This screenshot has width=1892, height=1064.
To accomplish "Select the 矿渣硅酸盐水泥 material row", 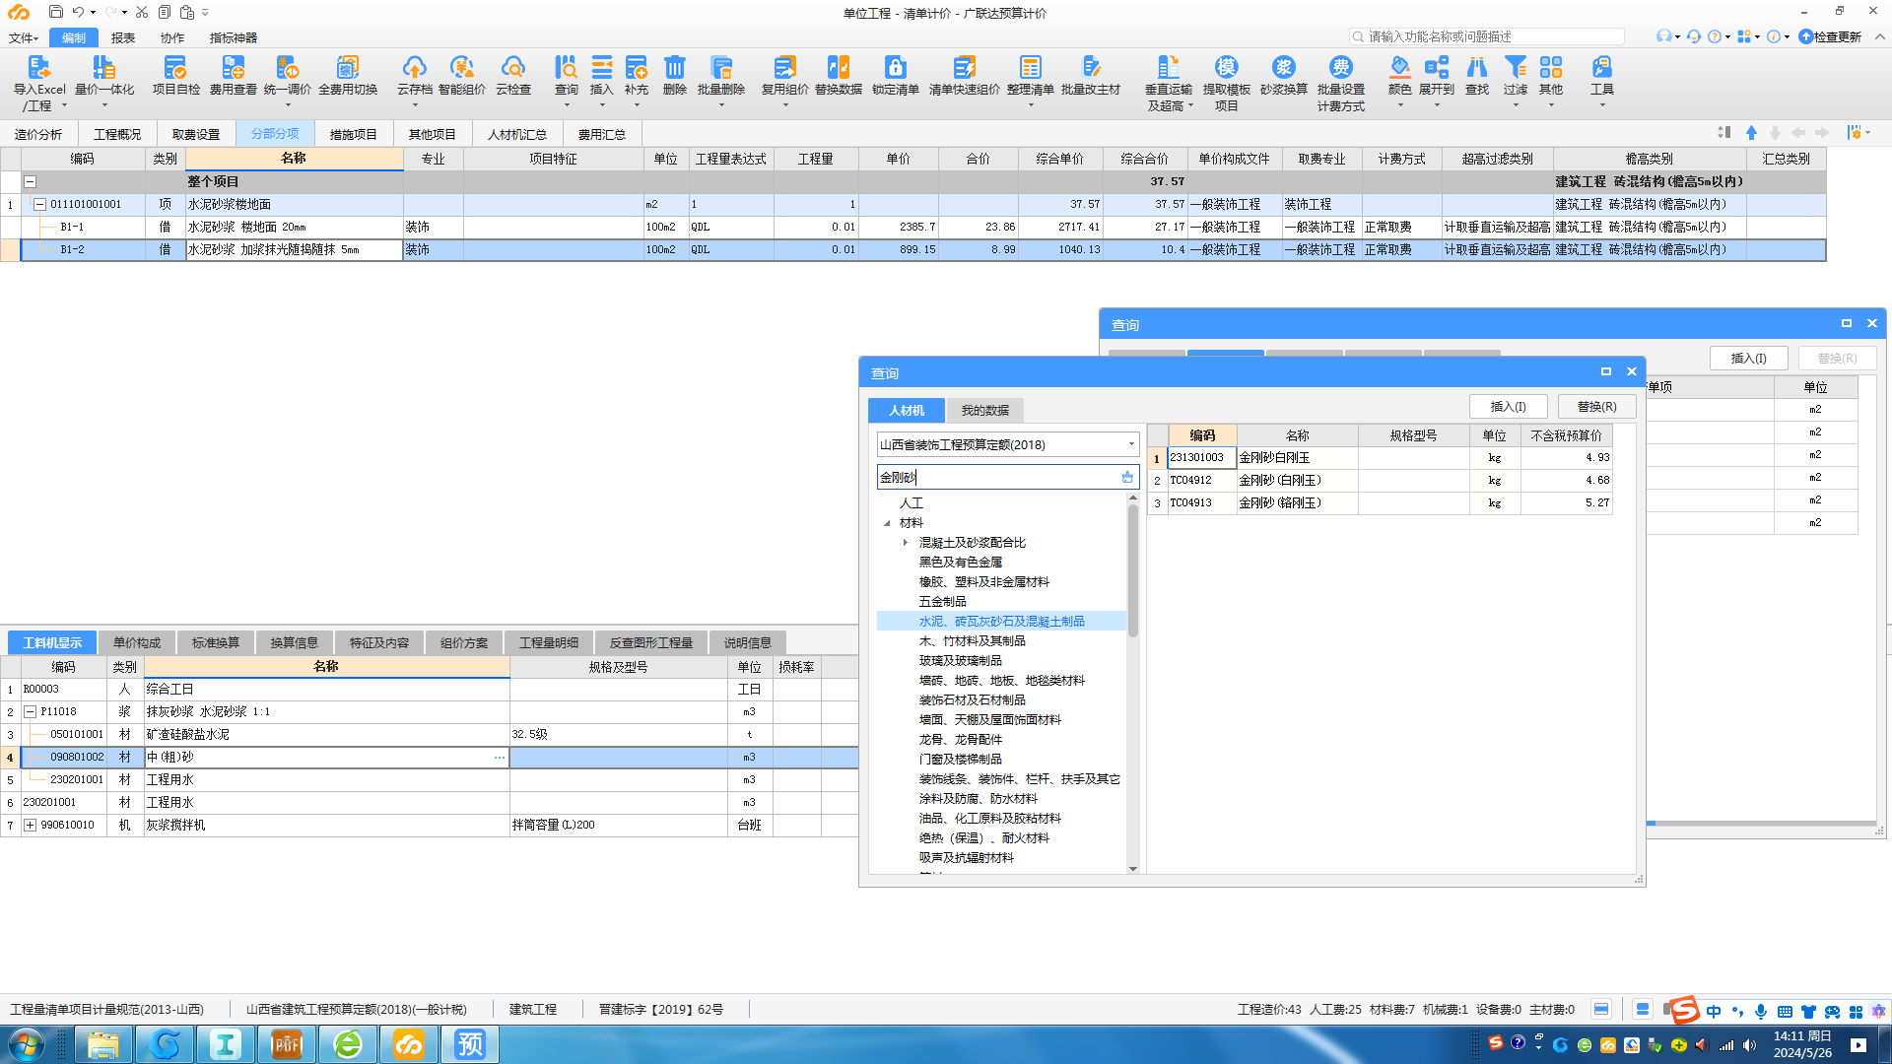I will 429,734.
